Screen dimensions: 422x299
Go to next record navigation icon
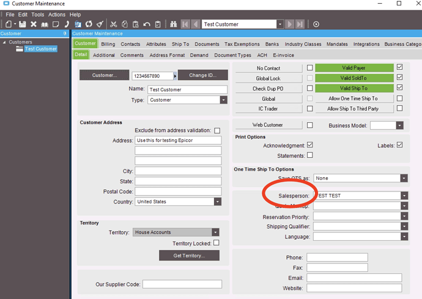click(x=289, y=24)
